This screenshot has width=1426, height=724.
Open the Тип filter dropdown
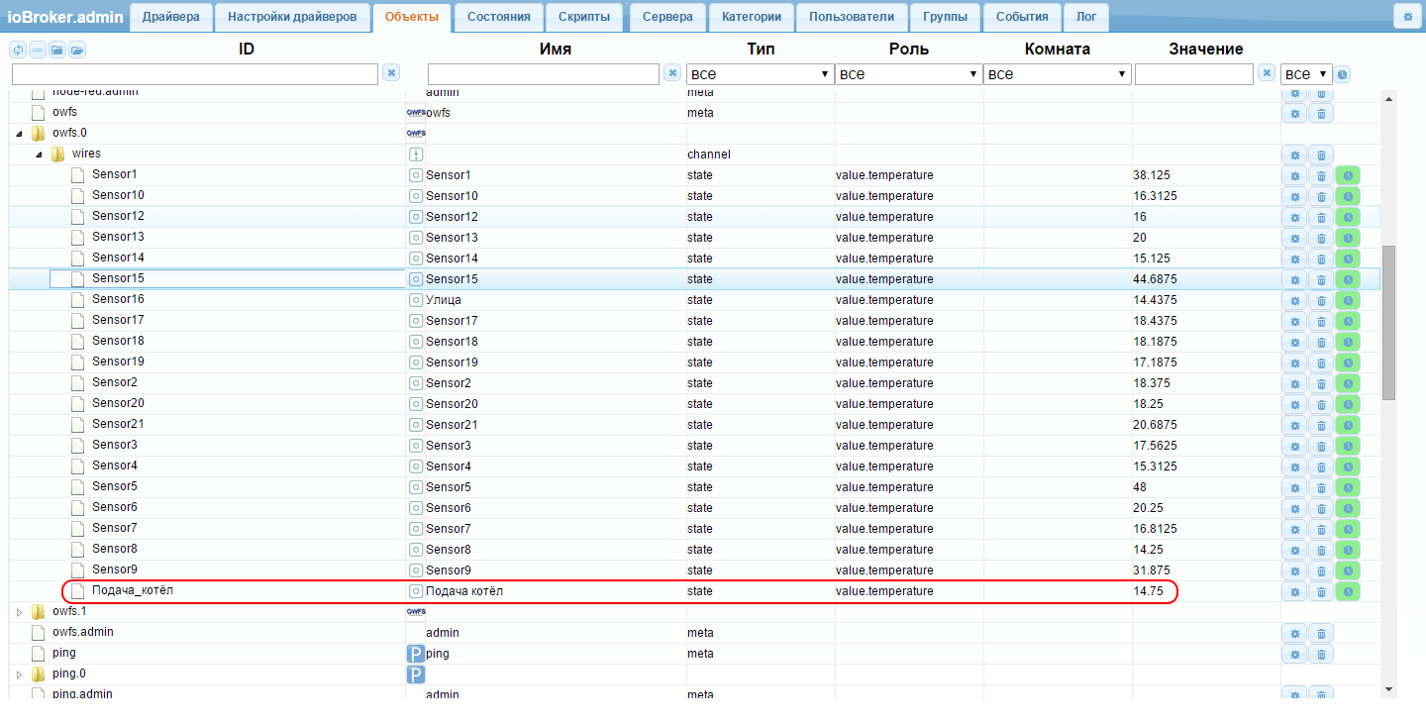coord(760,74)
